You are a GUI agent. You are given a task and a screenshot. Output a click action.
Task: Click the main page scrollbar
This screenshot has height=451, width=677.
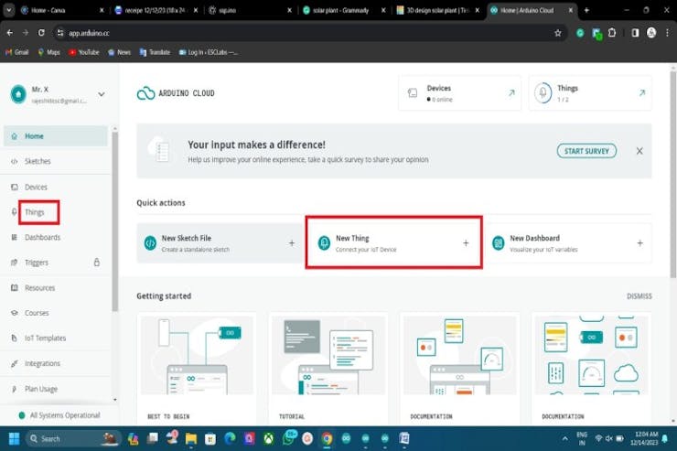pos(673,175)
